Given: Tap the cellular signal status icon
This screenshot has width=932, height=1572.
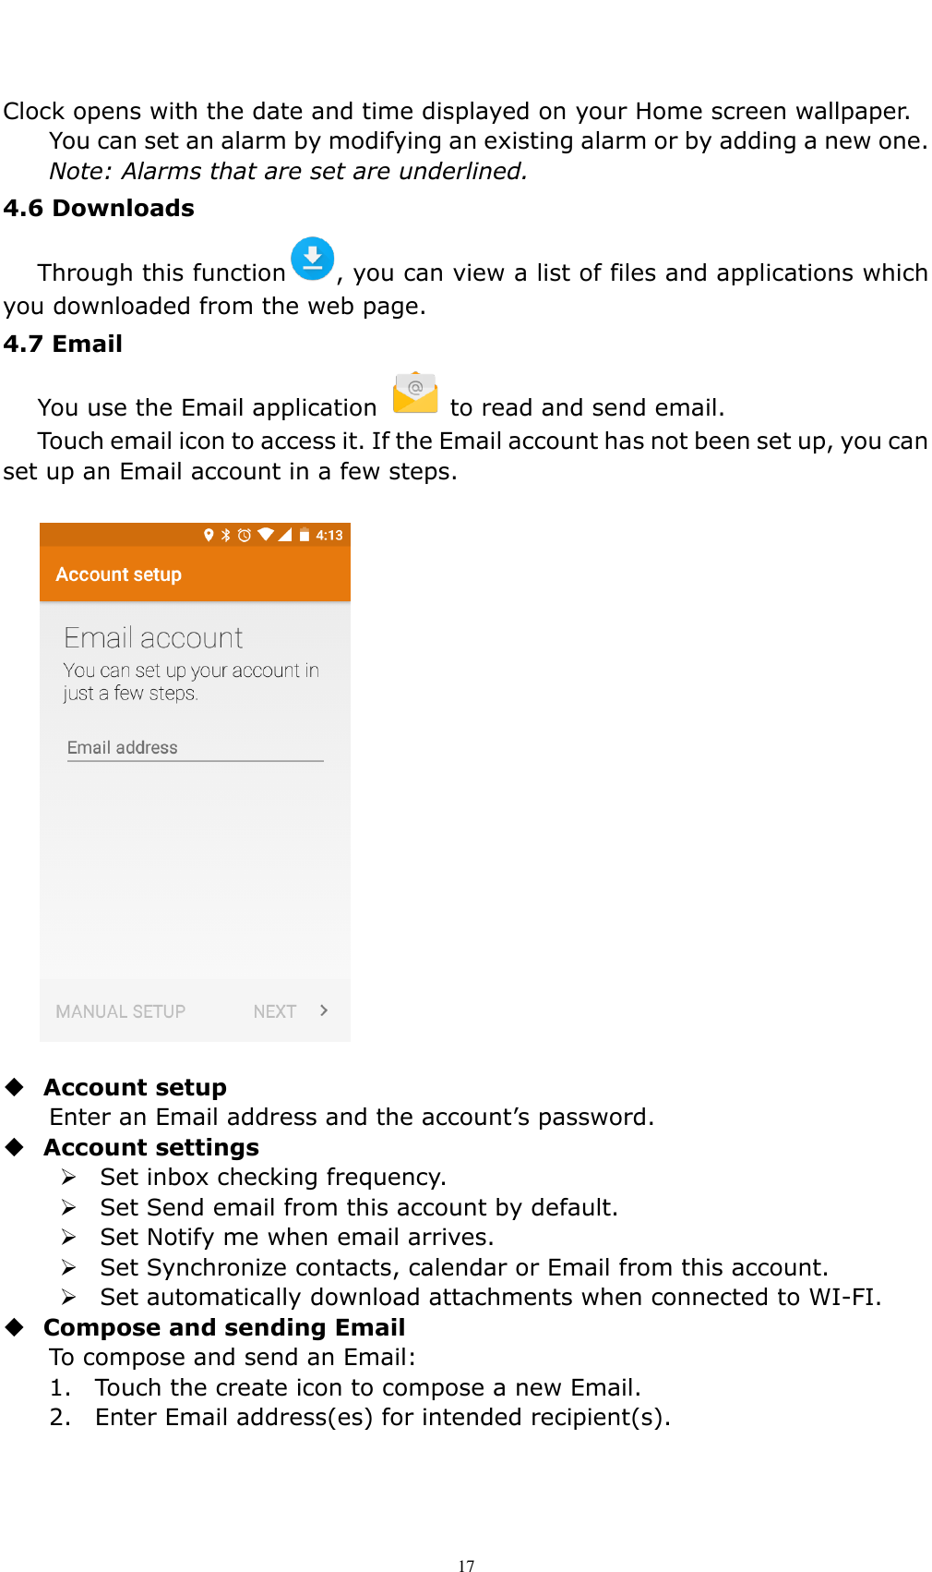Looking at the screenshot, I should pyautogui.click(x=285, y=535).
